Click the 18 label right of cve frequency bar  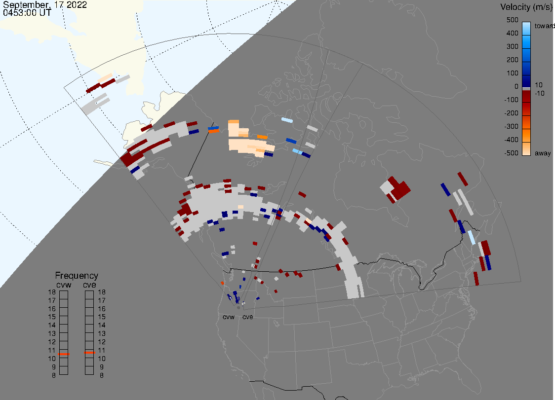102,292
